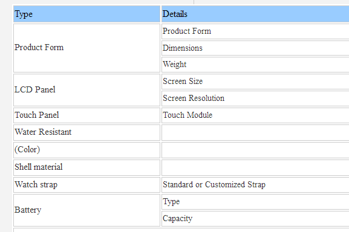Select the Shell material cell
The width and height of the screenshot is (349, 232).
pyautogui.click(x=87, y=167)
